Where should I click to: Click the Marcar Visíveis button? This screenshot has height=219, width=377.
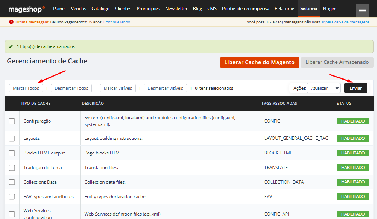pyautogui.click(x=118, y=88)
